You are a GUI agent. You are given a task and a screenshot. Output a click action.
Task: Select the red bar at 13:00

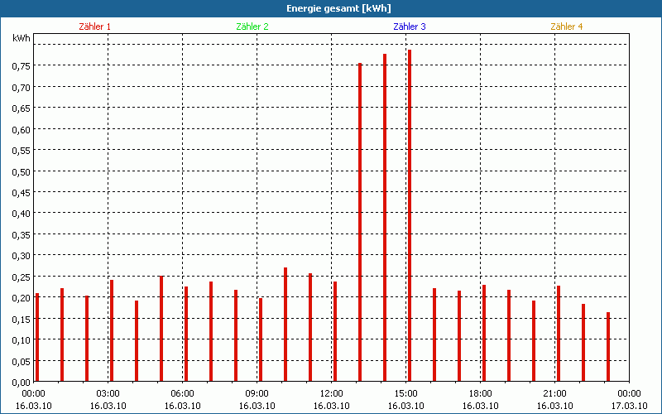360,222
